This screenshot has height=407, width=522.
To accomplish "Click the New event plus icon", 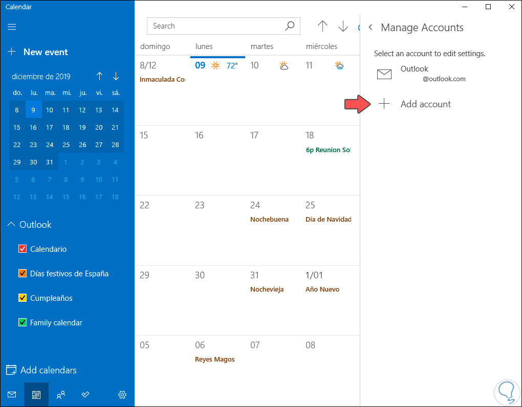I will coord(12,52).
